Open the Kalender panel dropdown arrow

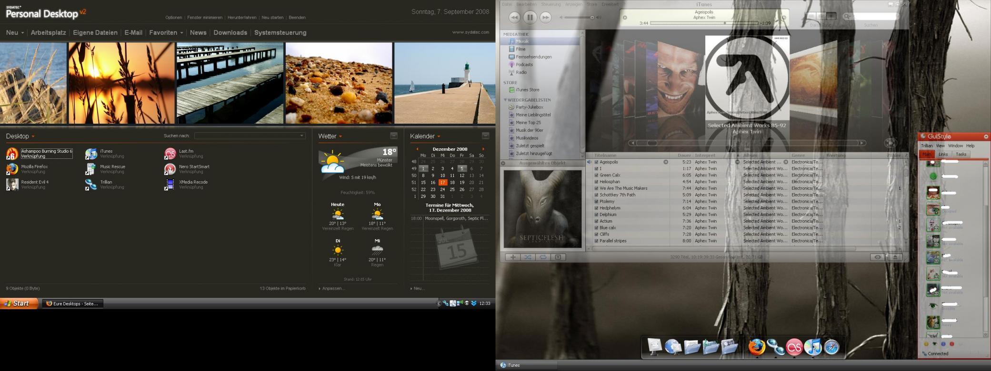(439, 137)
